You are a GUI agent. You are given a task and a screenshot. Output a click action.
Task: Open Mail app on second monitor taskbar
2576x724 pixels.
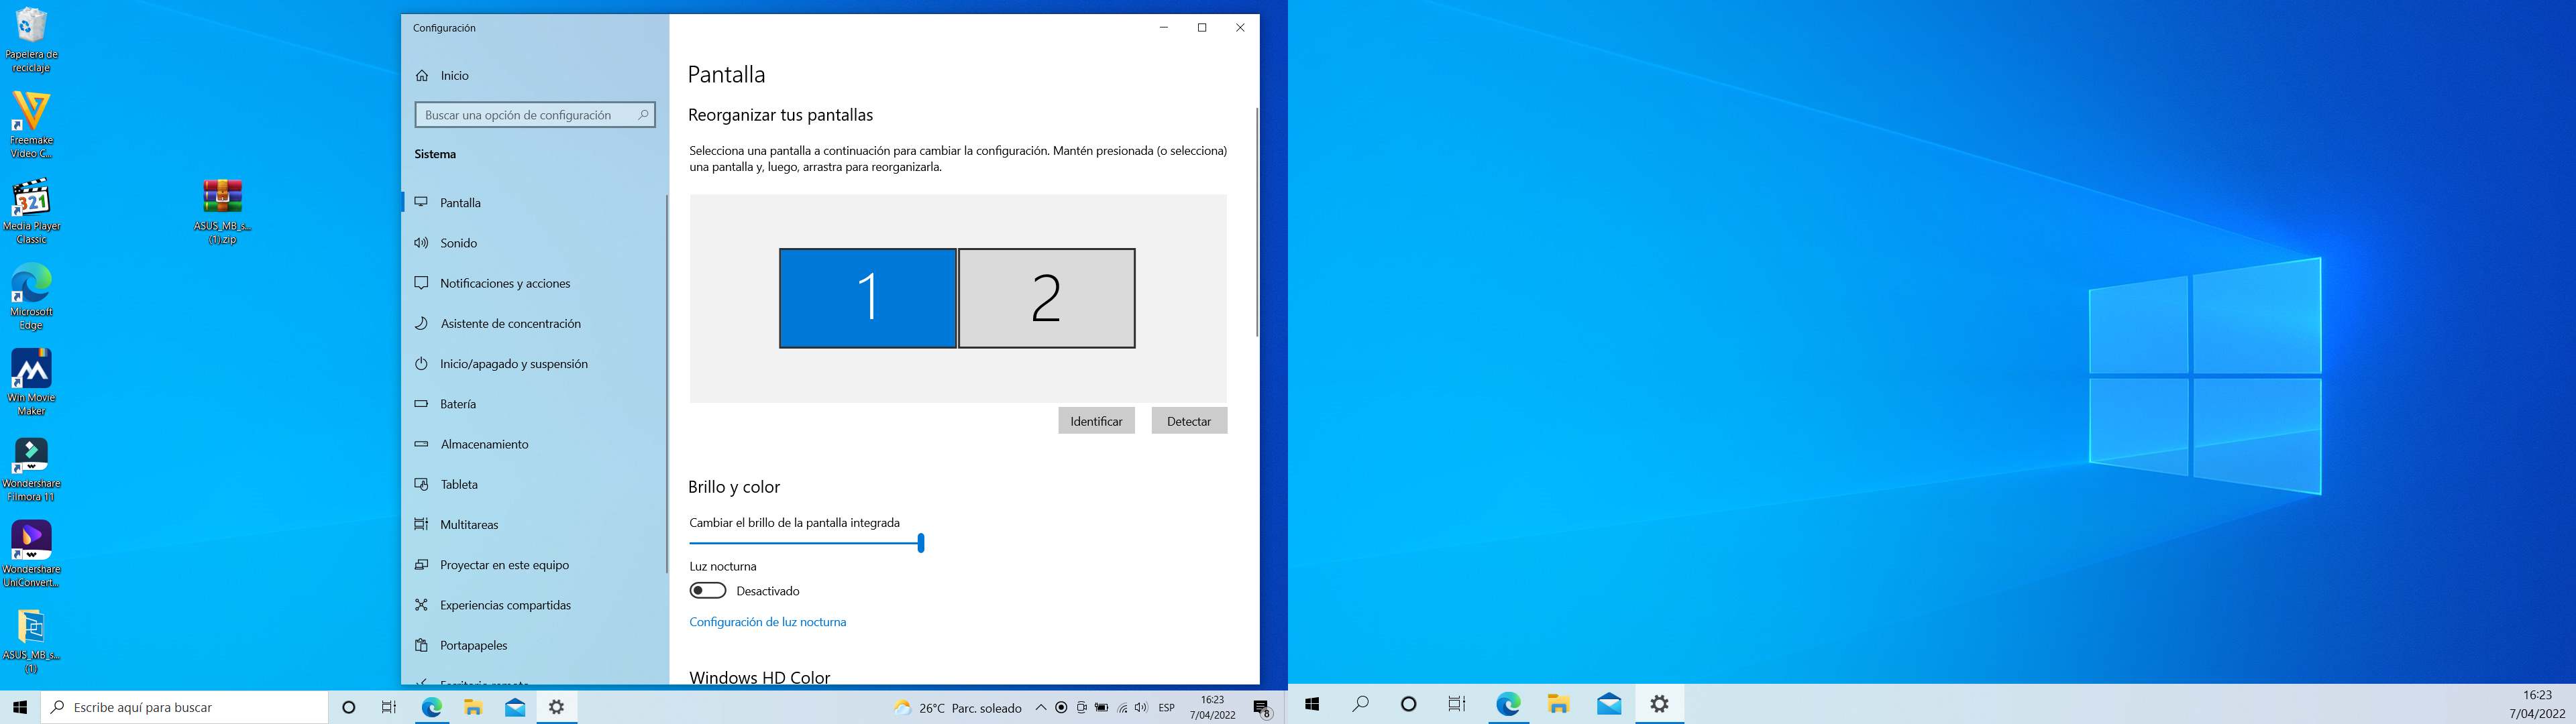click(1609, 704)
